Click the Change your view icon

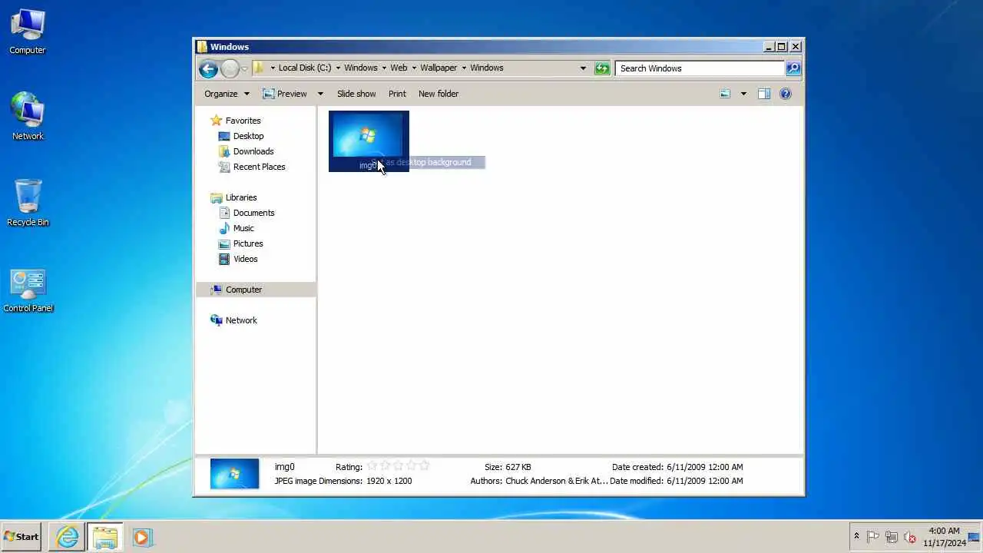[x=725, y=94]
